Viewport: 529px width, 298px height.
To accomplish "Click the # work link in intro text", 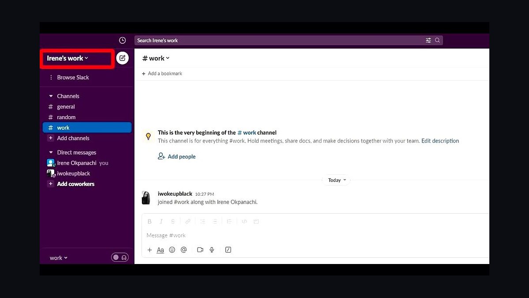I will pyautogui.click(x=246, y=132).
